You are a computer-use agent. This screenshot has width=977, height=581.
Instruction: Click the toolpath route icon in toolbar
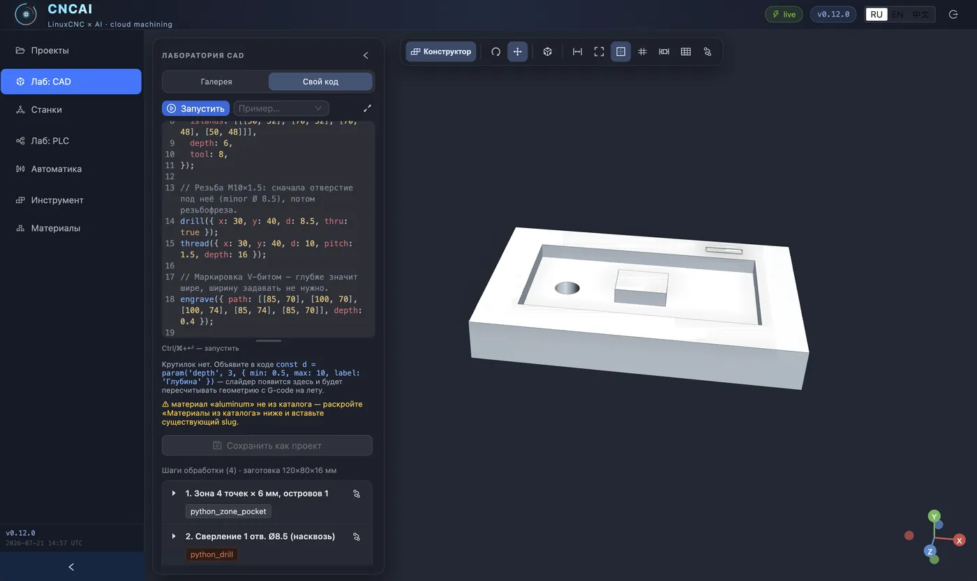click(x=707, y=52)
